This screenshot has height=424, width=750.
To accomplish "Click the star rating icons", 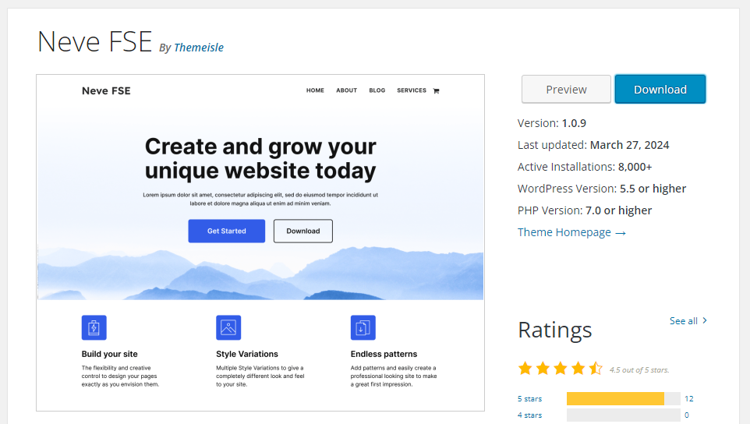I will point(560,369).
